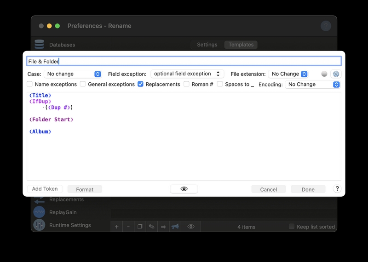Screen dimensions: 368x262
Task: Click the (Title) token in template editor
Action: [x=40, y=95]
